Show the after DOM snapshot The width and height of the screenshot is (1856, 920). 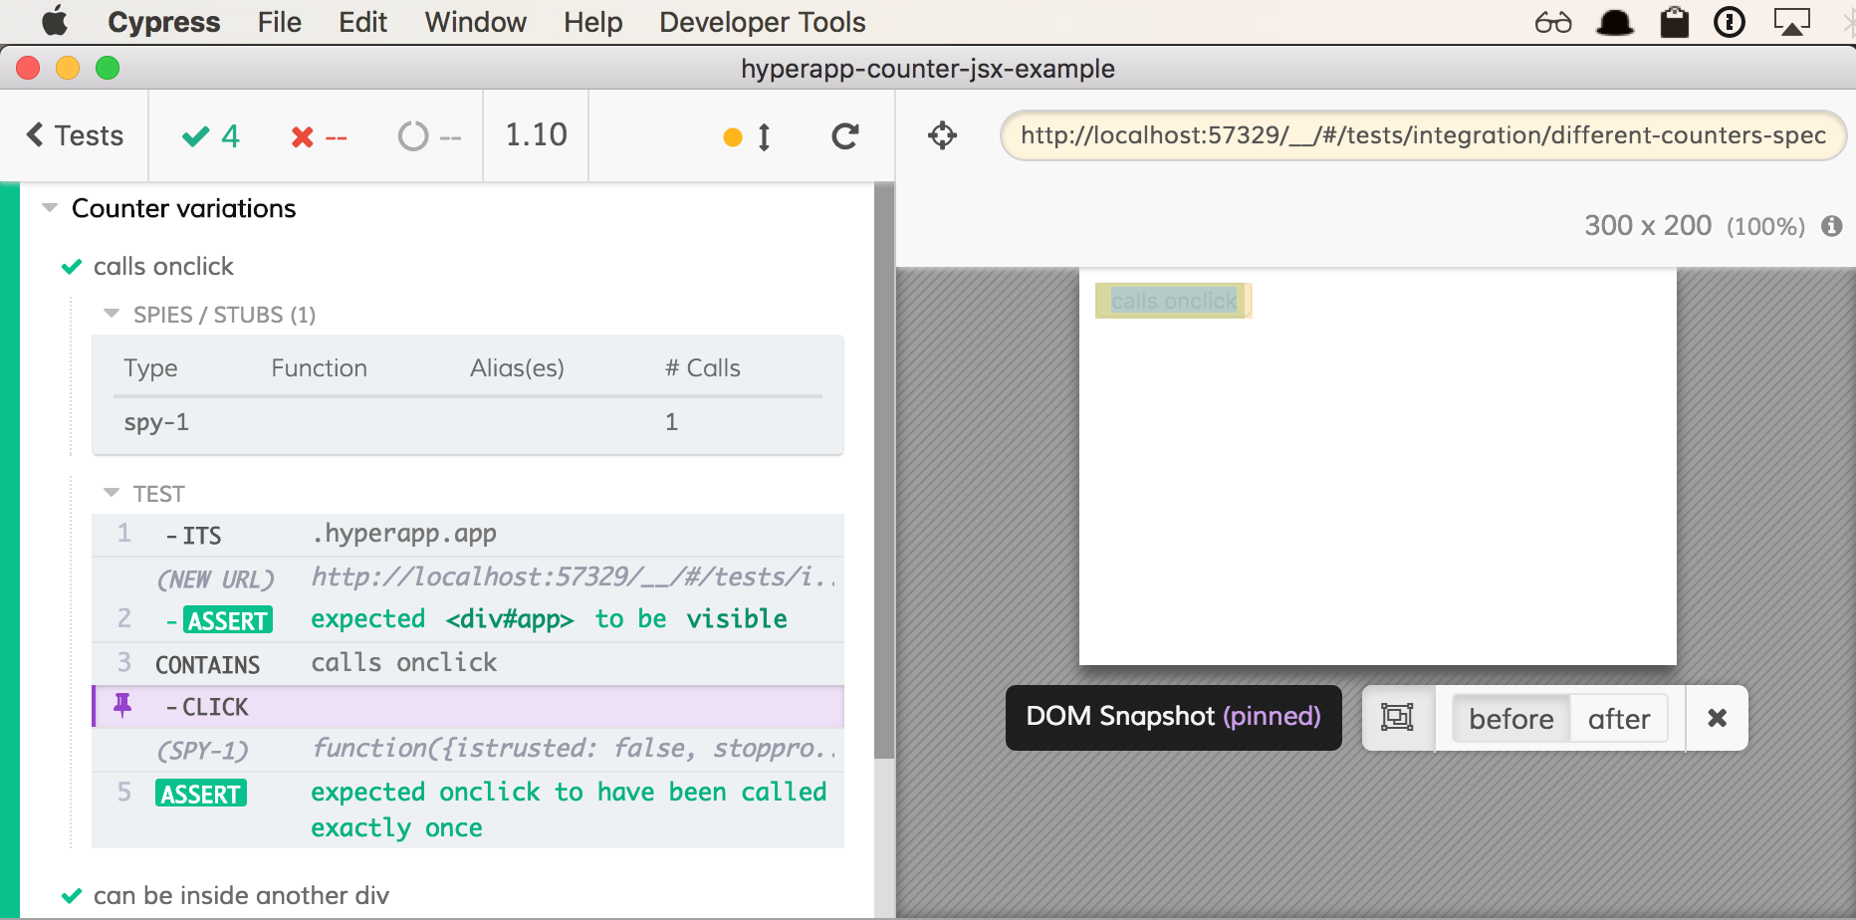click(x=1619, y=719)
